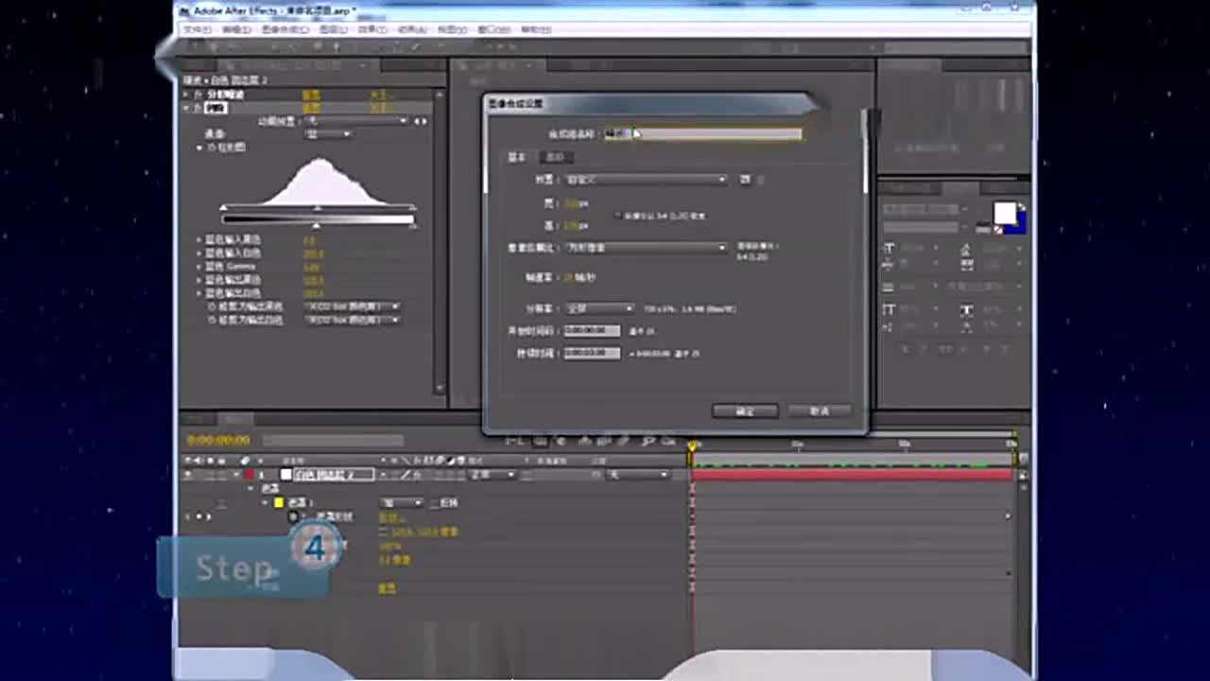Open the layer blending mode dropdown (正常)

click(493, 475)
